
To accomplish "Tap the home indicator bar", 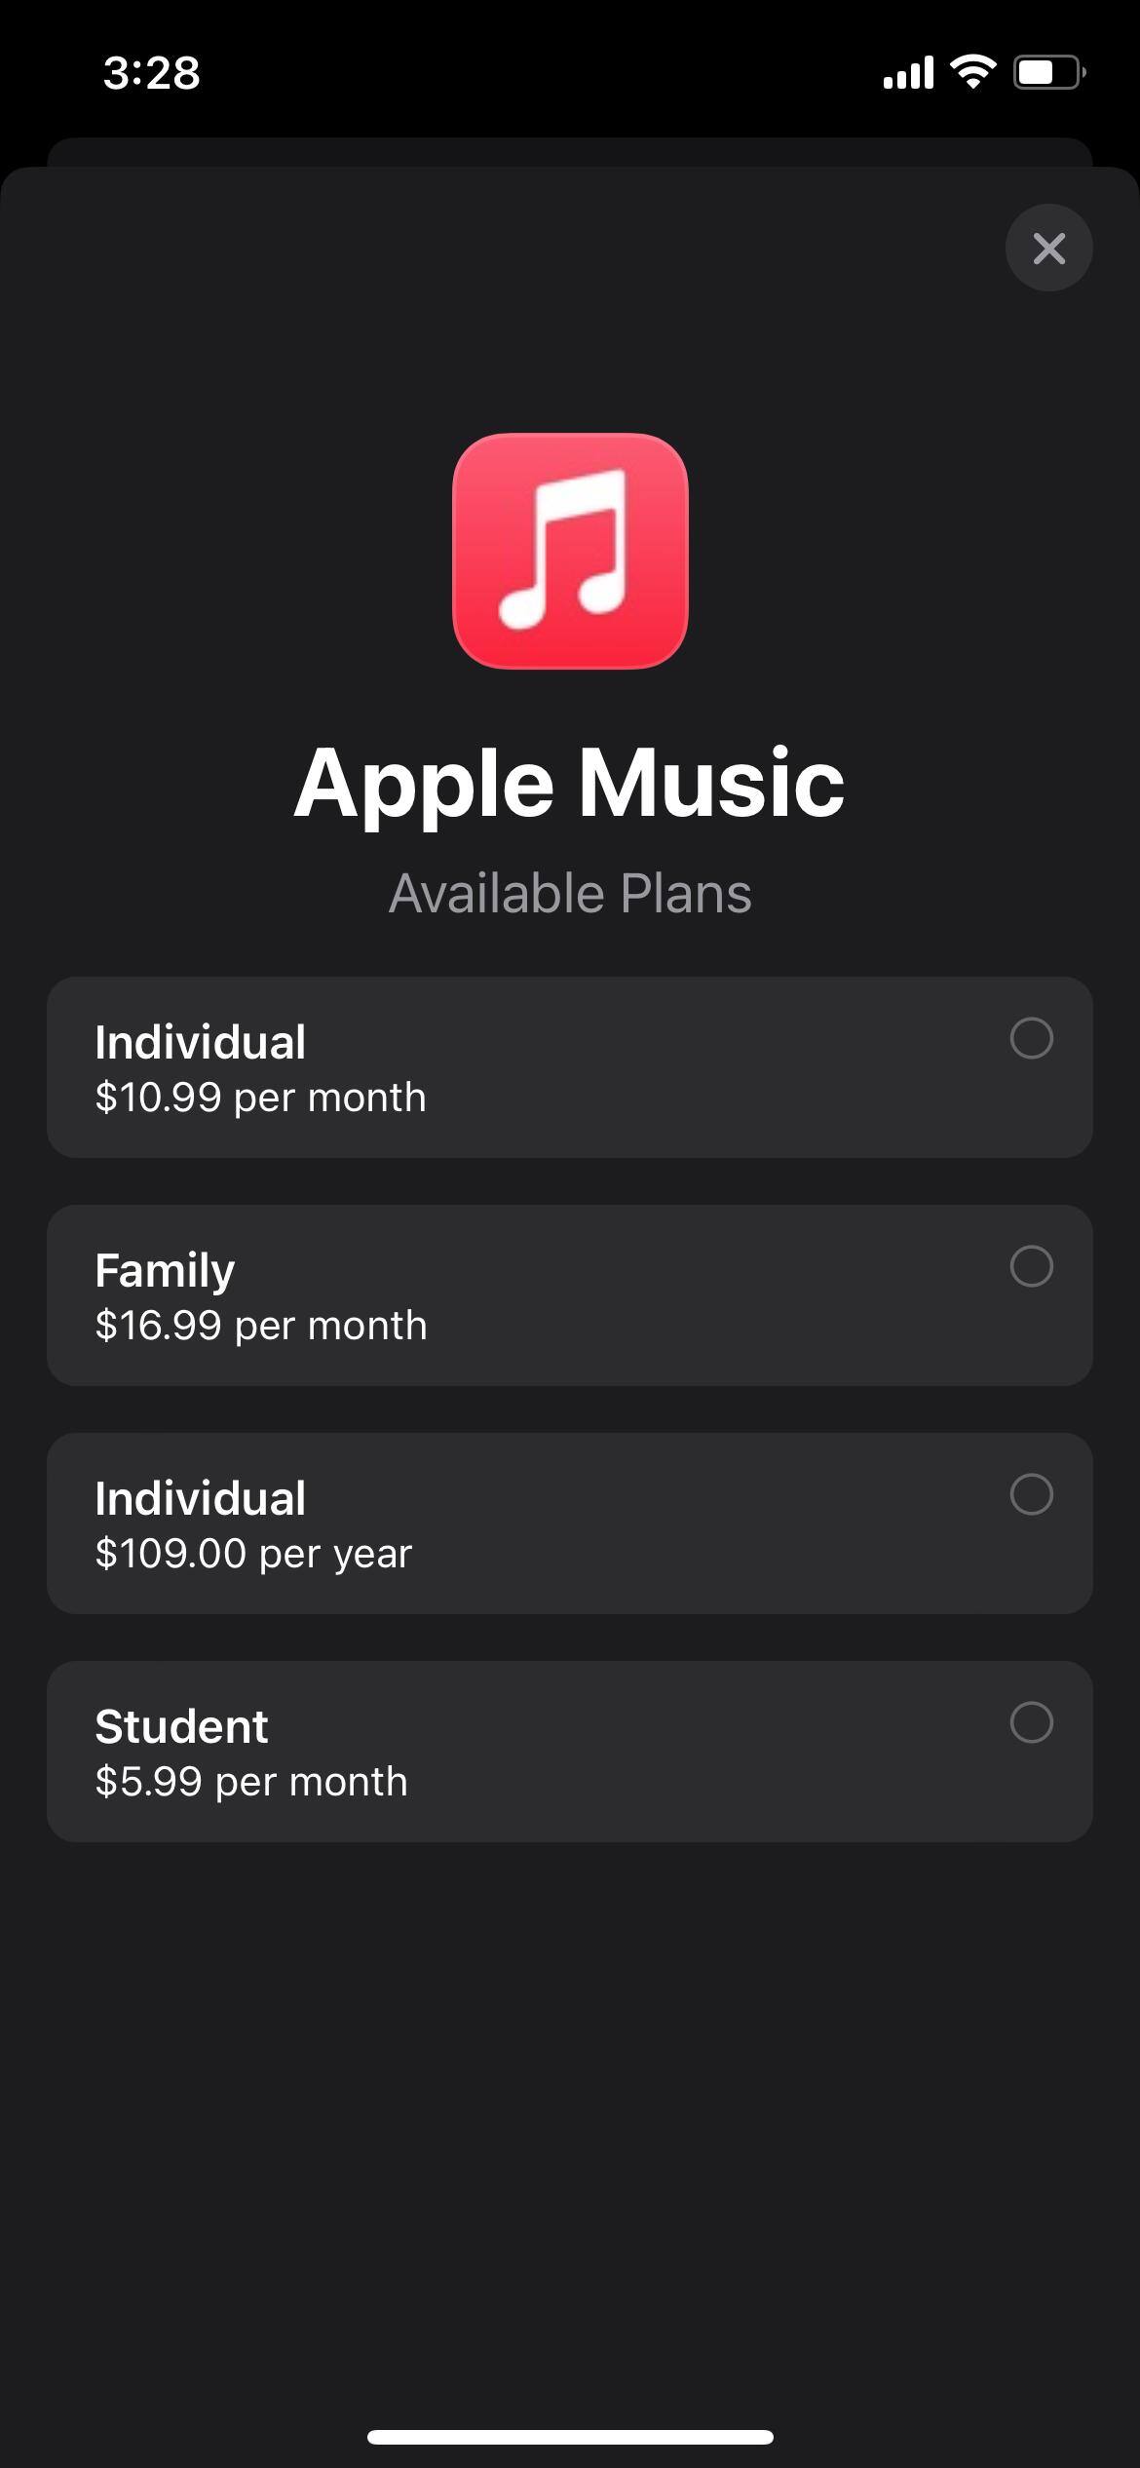I will (570, 2437).
